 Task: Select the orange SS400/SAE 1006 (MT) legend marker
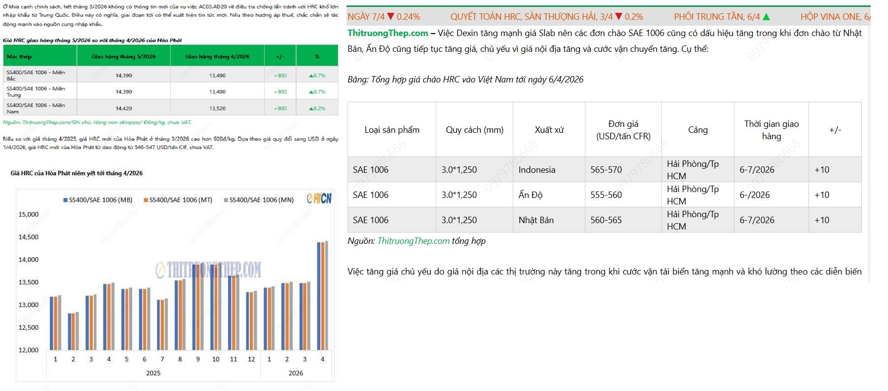[x=146, y=200]
